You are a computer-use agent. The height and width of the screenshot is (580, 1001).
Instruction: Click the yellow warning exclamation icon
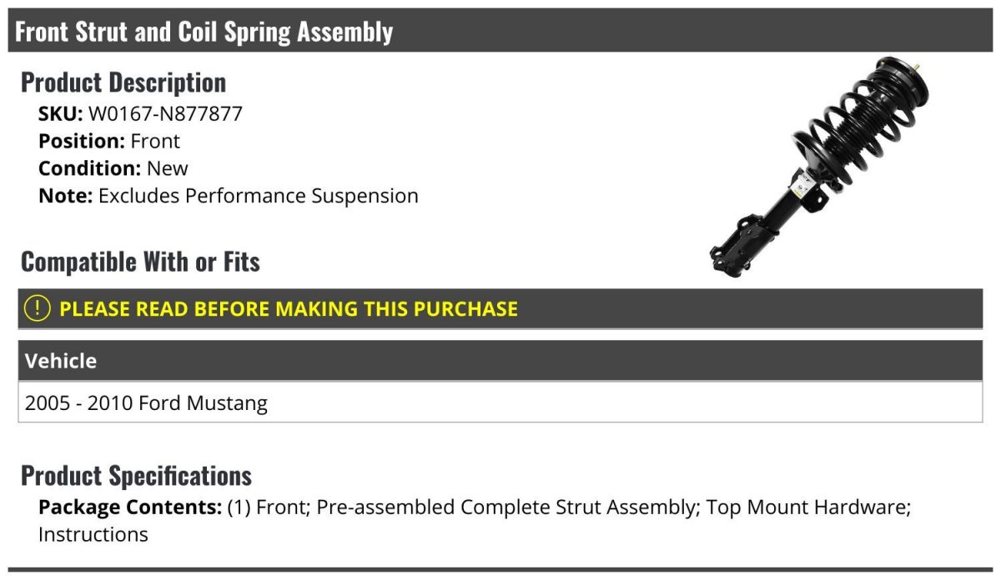point(38,308)
